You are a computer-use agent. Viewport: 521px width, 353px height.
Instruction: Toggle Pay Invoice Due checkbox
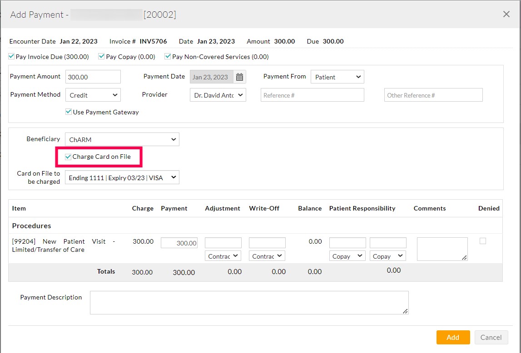[x=11, y=57]
